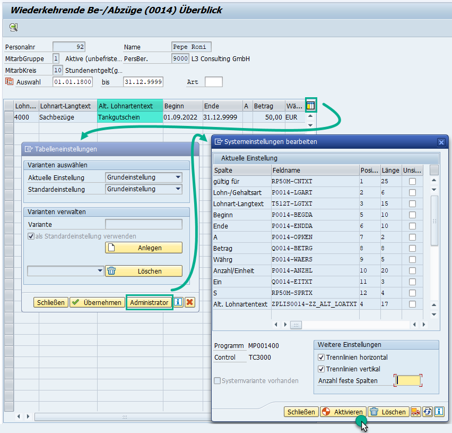Disable Trennlinien horizontal checkbox
The width and height of the screenshot is (452, 433).
click(x=321, y=358)
